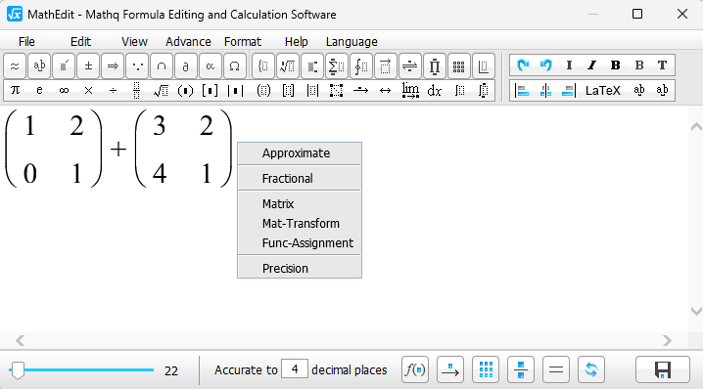Click the bottom fraction result button
The width and height of the screenshot is (703, 389).
click(521, 369)
